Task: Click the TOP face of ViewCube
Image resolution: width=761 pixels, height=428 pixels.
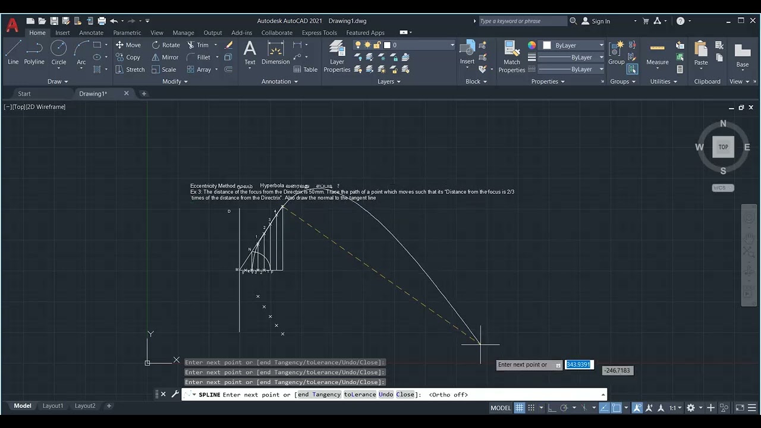Action: coord(723,147)
